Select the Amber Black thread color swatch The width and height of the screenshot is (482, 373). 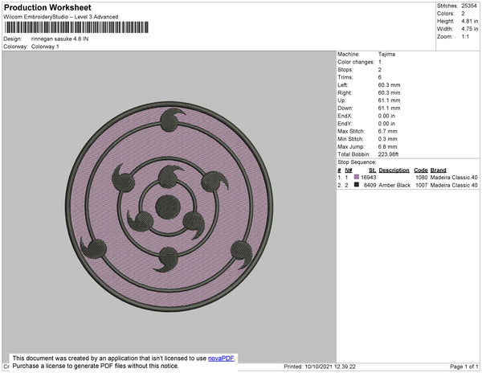pyautogui.click(x=357, y=185)
